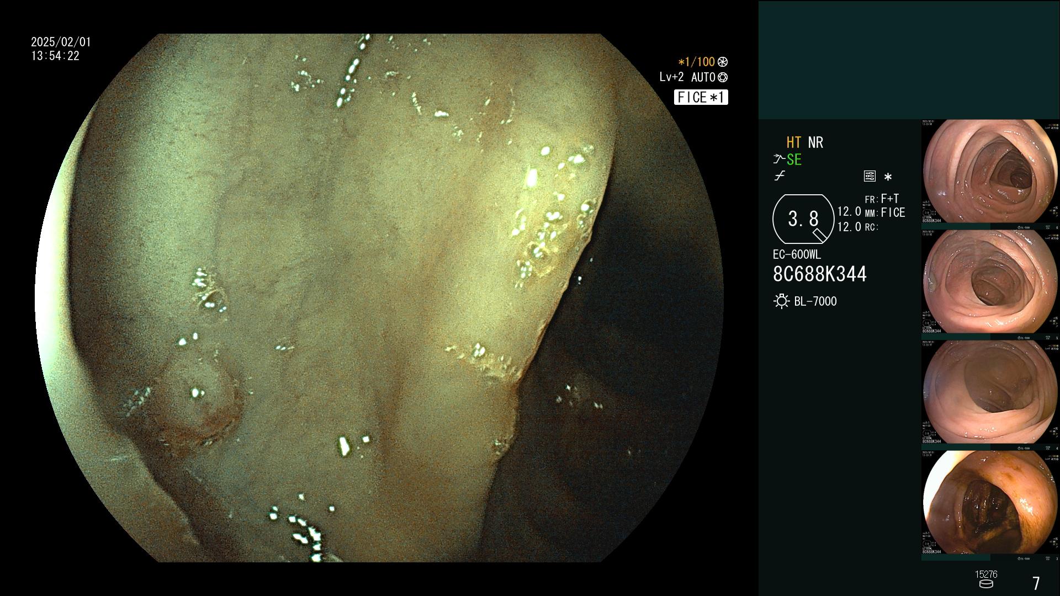Click the main endoscopic FICE image

pos(379,298)
